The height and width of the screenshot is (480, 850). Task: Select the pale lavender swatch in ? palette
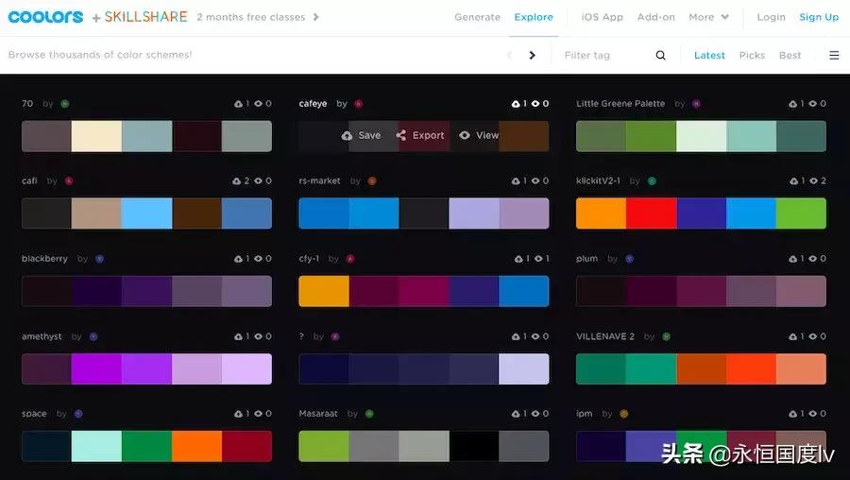point(523,369)
